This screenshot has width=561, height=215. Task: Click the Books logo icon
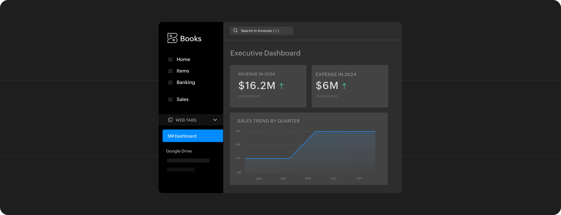(x=172, y=38)
